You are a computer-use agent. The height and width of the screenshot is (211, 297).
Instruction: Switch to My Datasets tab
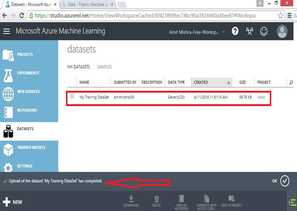[x=79, y=67]
